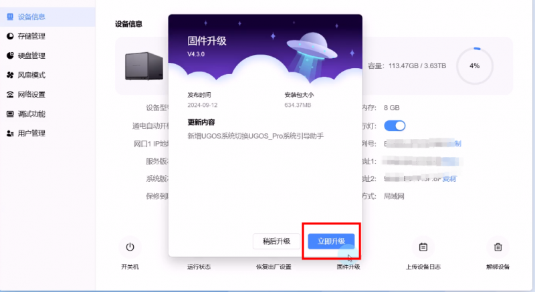Click the calendar icon for 上传设备日志
Screen dimensions: 535x292
point(423,247)
